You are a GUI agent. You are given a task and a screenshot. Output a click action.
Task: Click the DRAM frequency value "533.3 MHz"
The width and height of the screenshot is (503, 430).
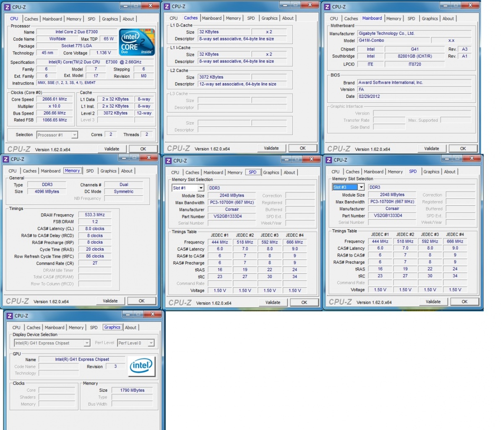[x=95, y=215]
